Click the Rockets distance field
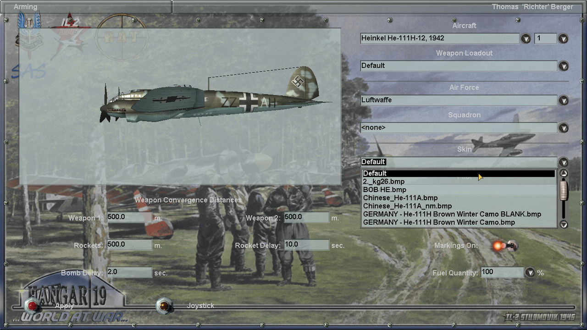Viewport: 587px width, 330px height. tap(129, 245)
